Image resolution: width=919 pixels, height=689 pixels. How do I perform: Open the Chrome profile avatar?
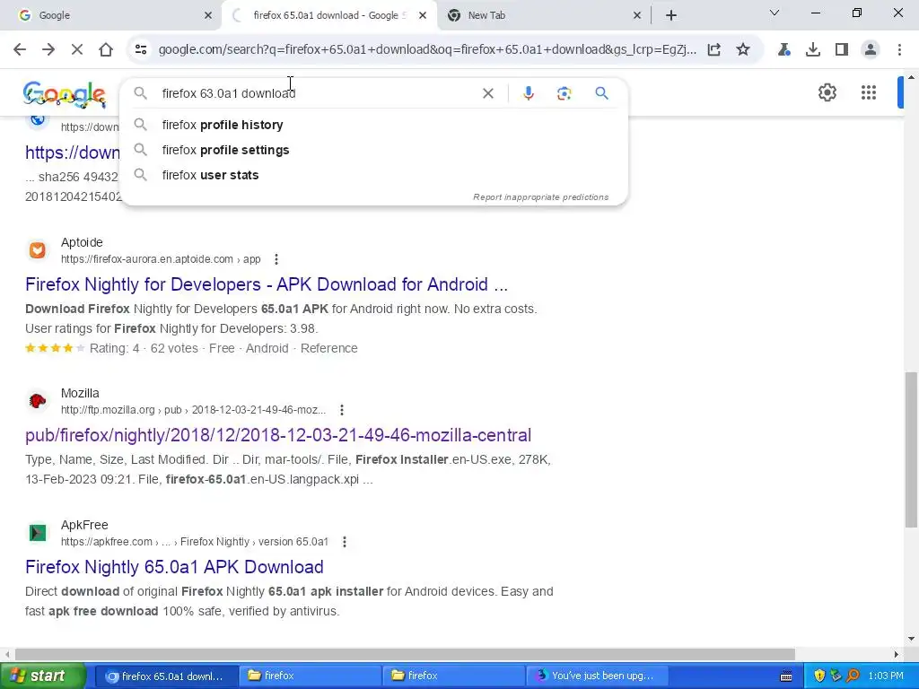[x=871, y=50]
